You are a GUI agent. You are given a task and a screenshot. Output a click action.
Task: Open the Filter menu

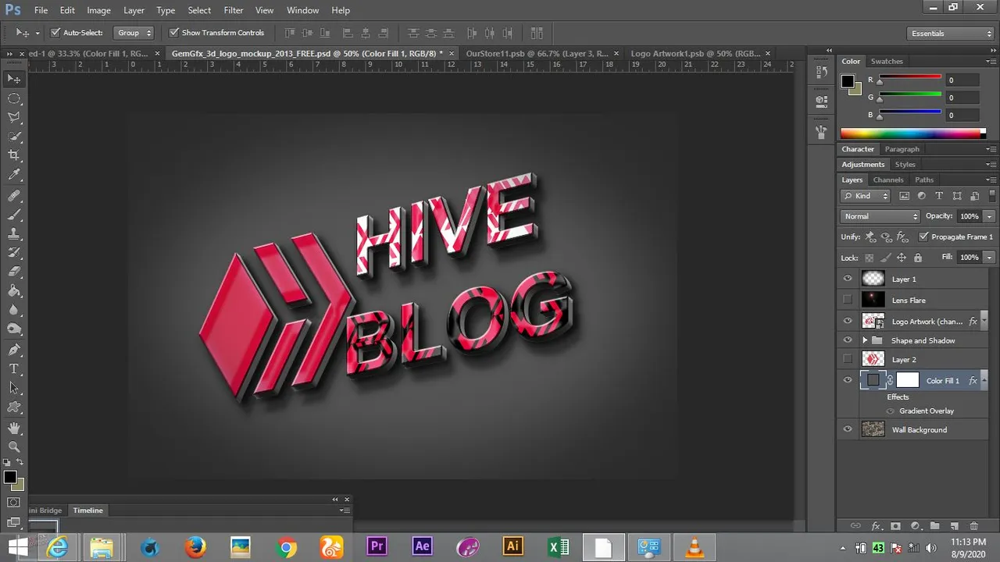(233, 10)
